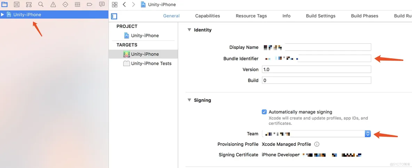Screen dimensions: 412x168
Task: Select Unity-iPhone under PROJECT
Action: (x=145, y=36)
